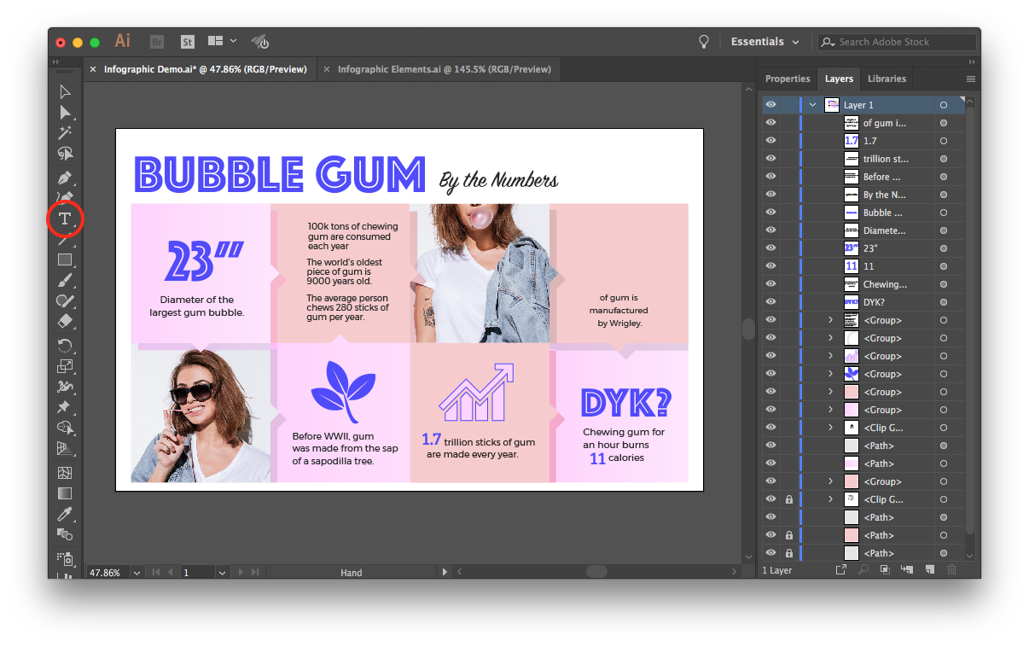Select the Eyedropper tool
Screen dimensions: 1029x647
click(65, 514)
